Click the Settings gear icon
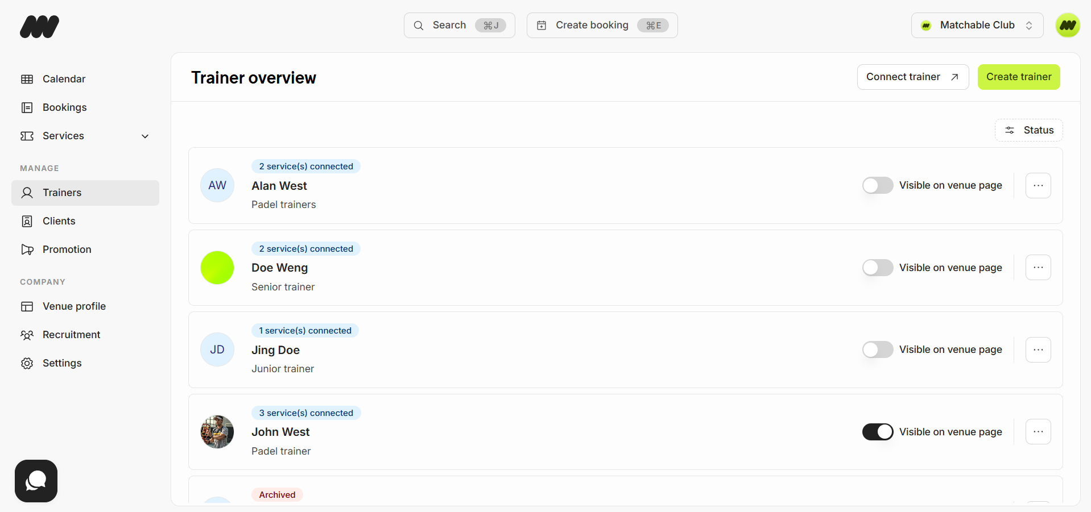1091x512 pixels. coord(27,363)
